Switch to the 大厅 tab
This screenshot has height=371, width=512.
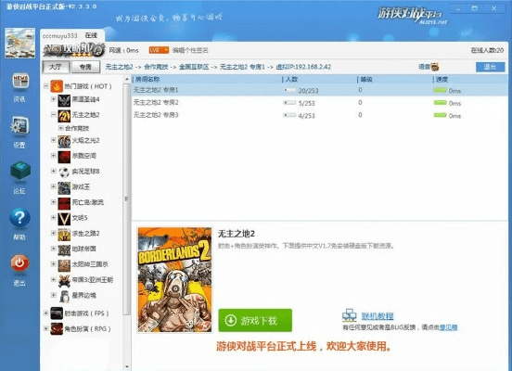(56, 67)
